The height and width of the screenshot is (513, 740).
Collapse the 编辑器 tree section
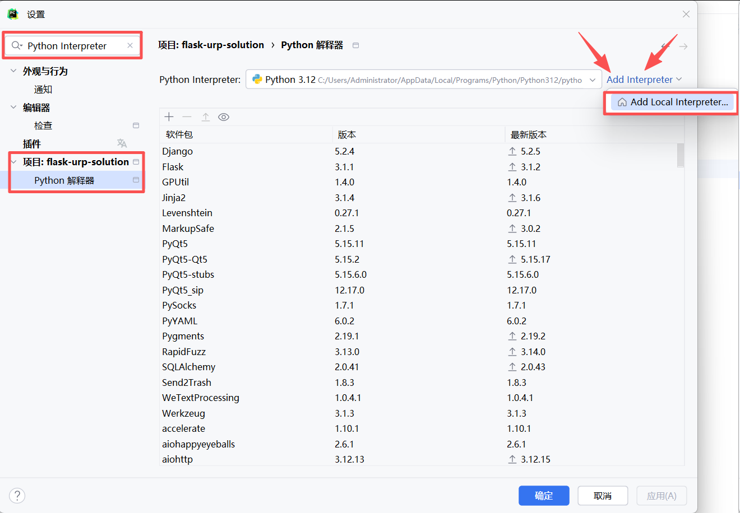pyautogui.click(x=13, y=108)
